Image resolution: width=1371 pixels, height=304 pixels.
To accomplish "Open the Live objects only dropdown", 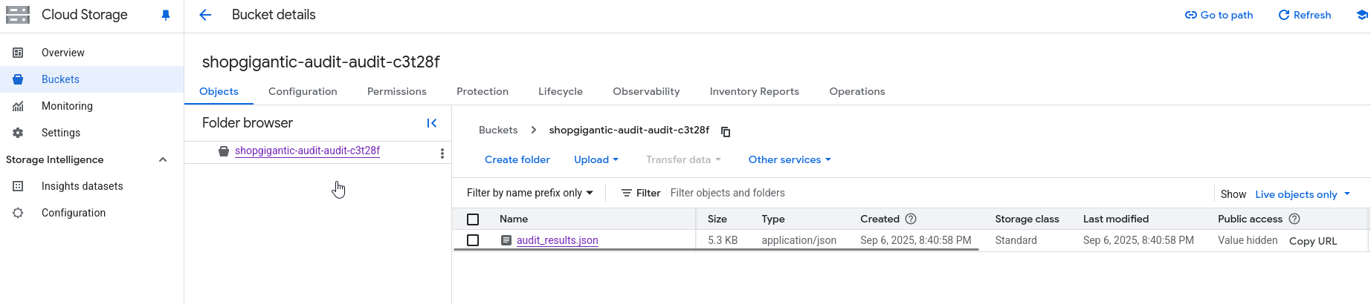I will [x=1303, y=194].
